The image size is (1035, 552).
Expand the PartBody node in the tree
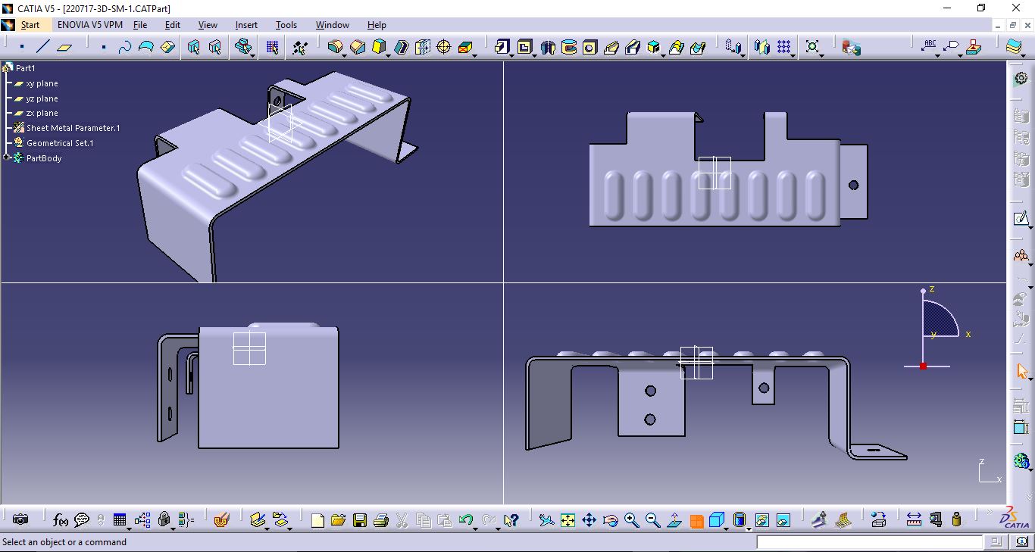(x=6, y=157)
